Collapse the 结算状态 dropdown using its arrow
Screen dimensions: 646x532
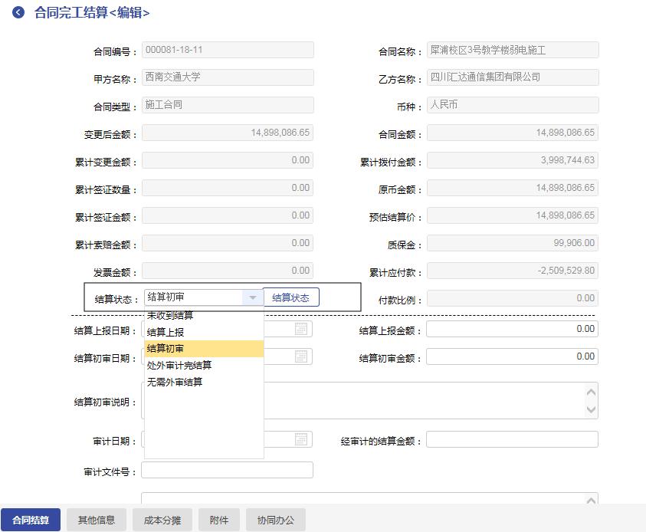tap(253, 297)
